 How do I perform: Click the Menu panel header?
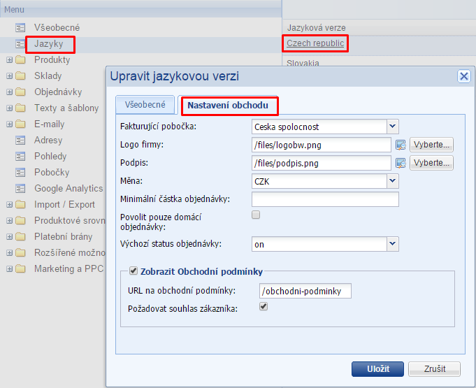(x=141, y=10)
